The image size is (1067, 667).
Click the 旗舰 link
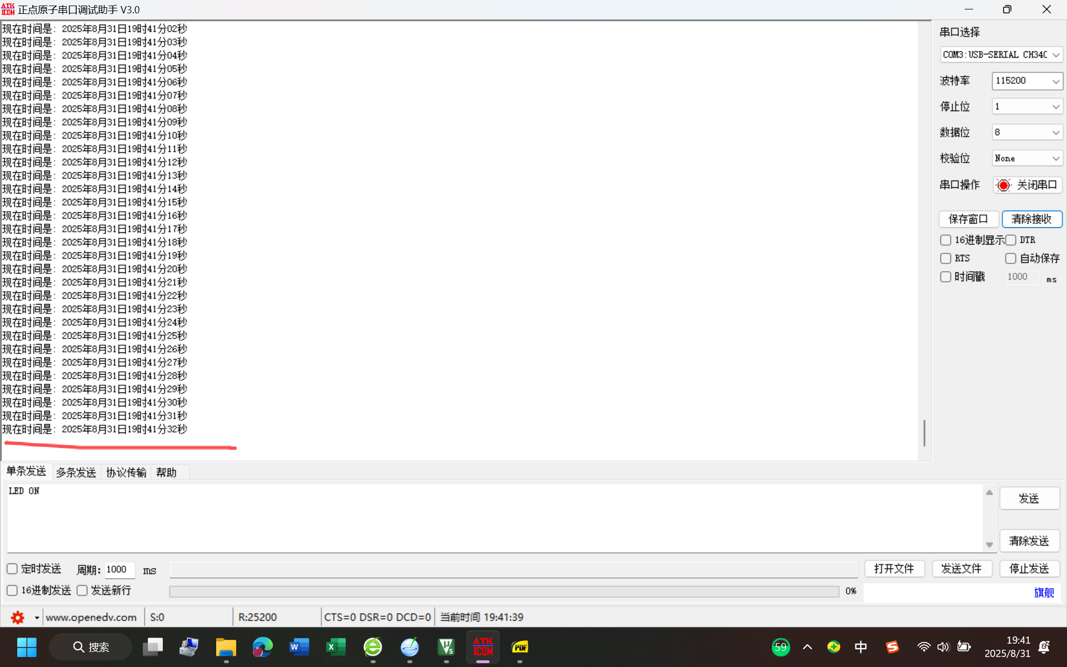click(1044, 593)
